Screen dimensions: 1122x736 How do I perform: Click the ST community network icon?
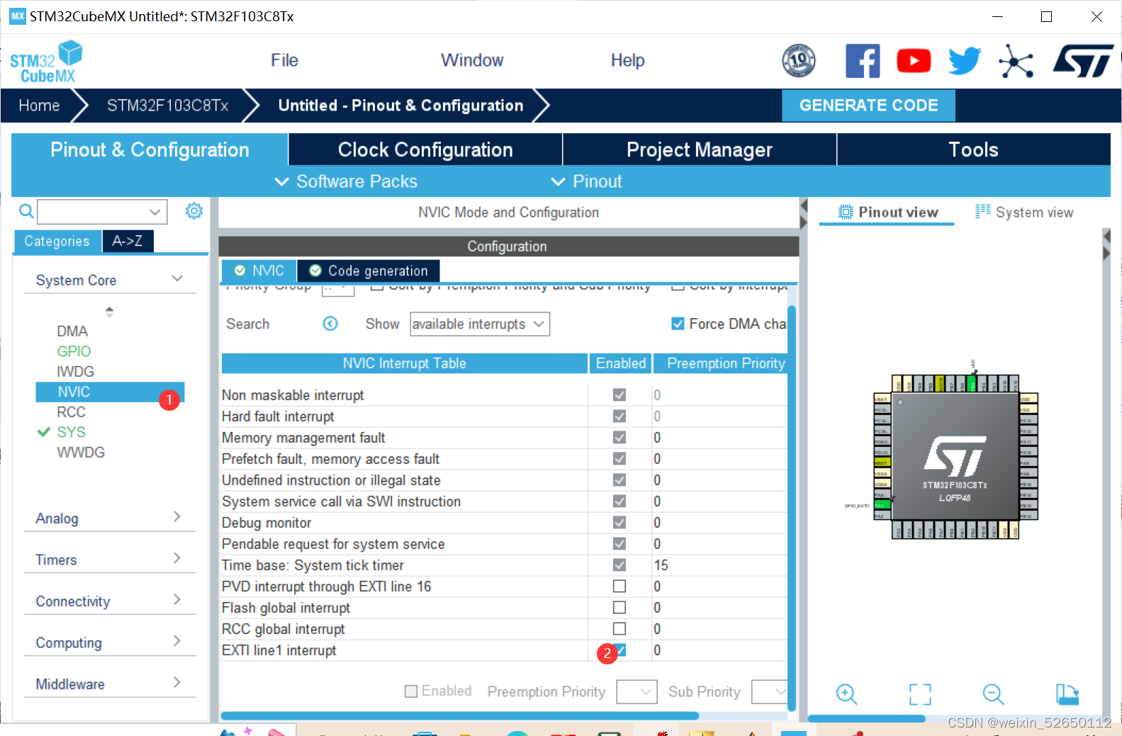pyautogui.click(x=1016, y=62)
